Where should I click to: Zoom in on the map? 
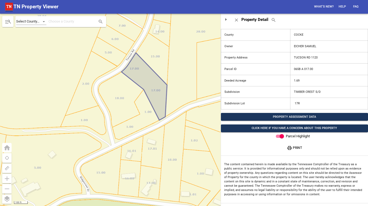(x=7, y=179)
